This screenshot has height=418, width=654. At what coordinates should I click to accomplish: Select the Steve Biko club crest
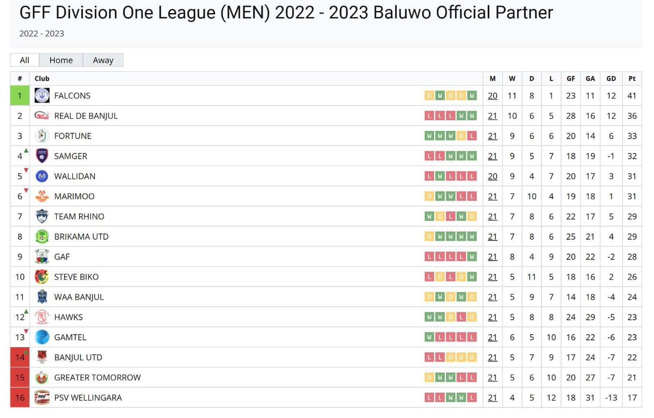[x=42, y=277]
